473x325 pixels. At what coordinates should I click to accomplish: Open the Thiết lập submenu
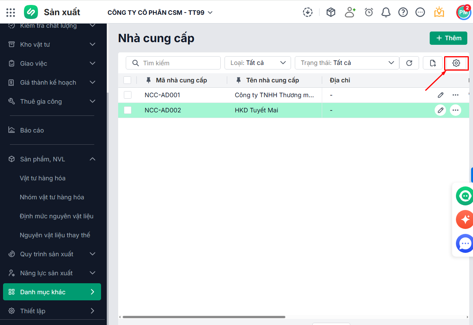tap(52, 311)
